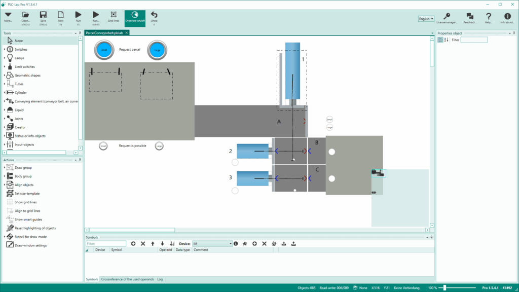Expand the Lamps tool category
Screen dimensions: 519x292
(5, 58)
